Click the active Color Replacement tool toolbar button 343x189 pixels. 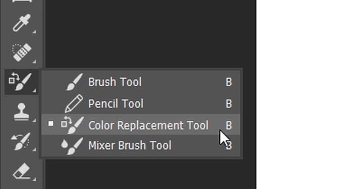21,82
